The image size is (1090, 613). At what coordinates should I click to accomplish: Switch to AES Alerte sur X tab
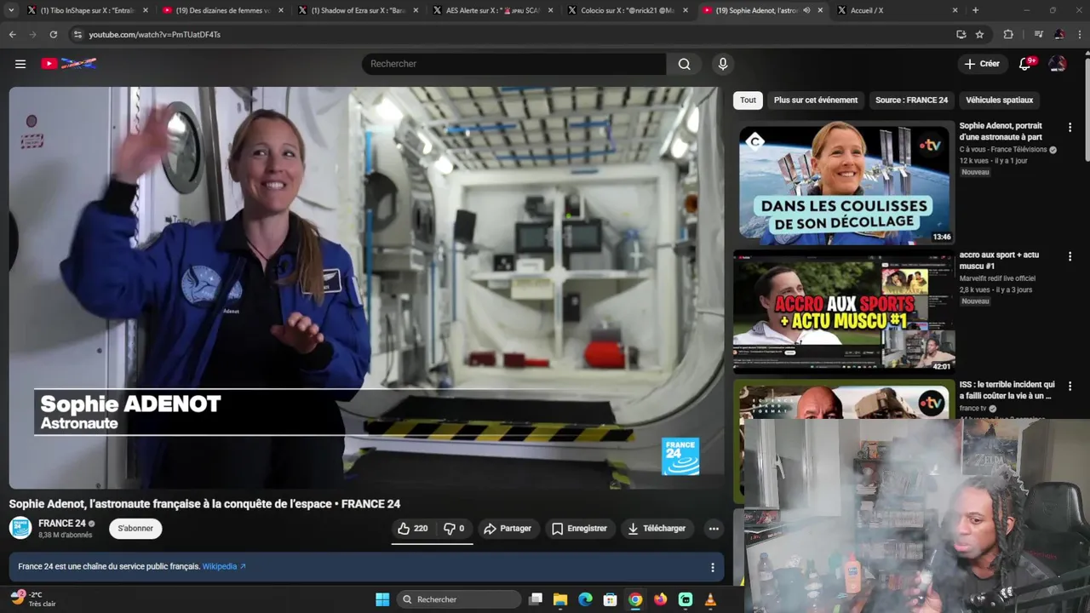pos(492,10)
